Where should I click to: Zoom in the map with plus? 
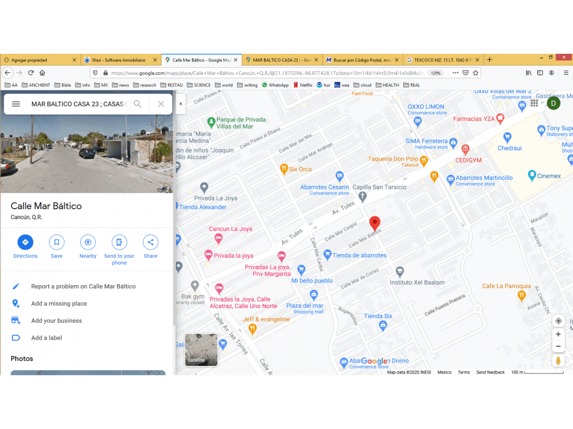click(558, 334)
